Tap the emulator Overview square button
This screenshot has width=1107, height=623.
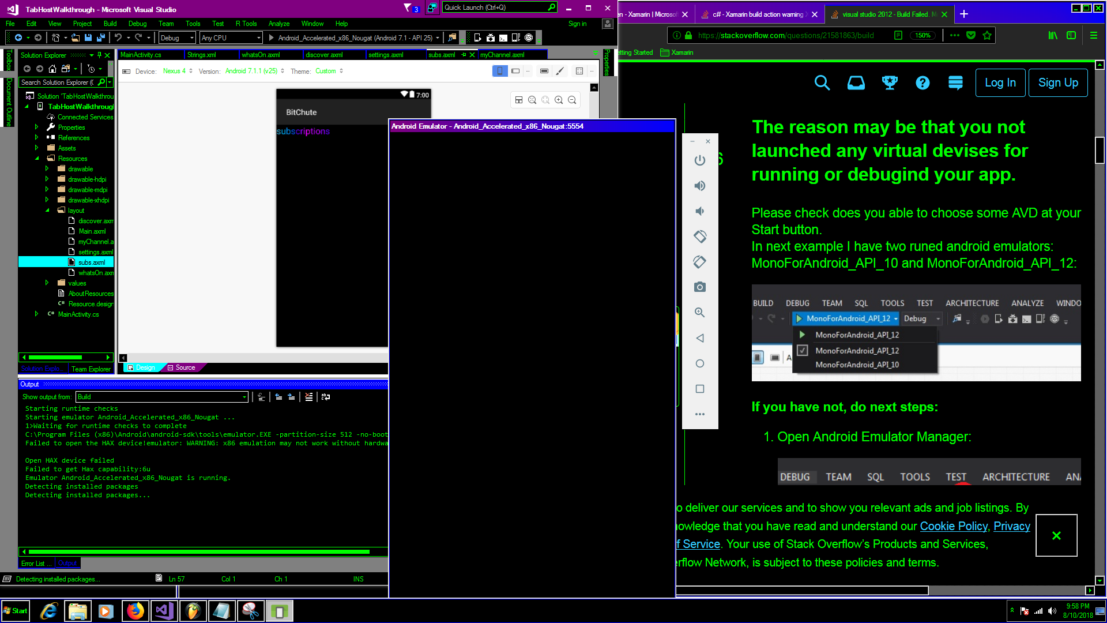point(700,389)
